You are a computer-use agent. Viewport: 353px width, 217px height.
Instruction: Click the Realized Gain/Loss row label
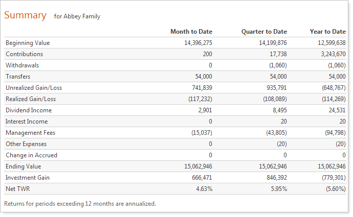click(x=31, y=99)
